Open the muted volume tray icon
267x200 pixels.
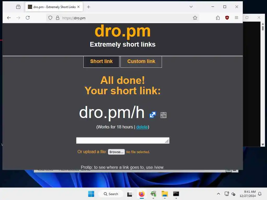pyautogui.click(x=233, y=194)
